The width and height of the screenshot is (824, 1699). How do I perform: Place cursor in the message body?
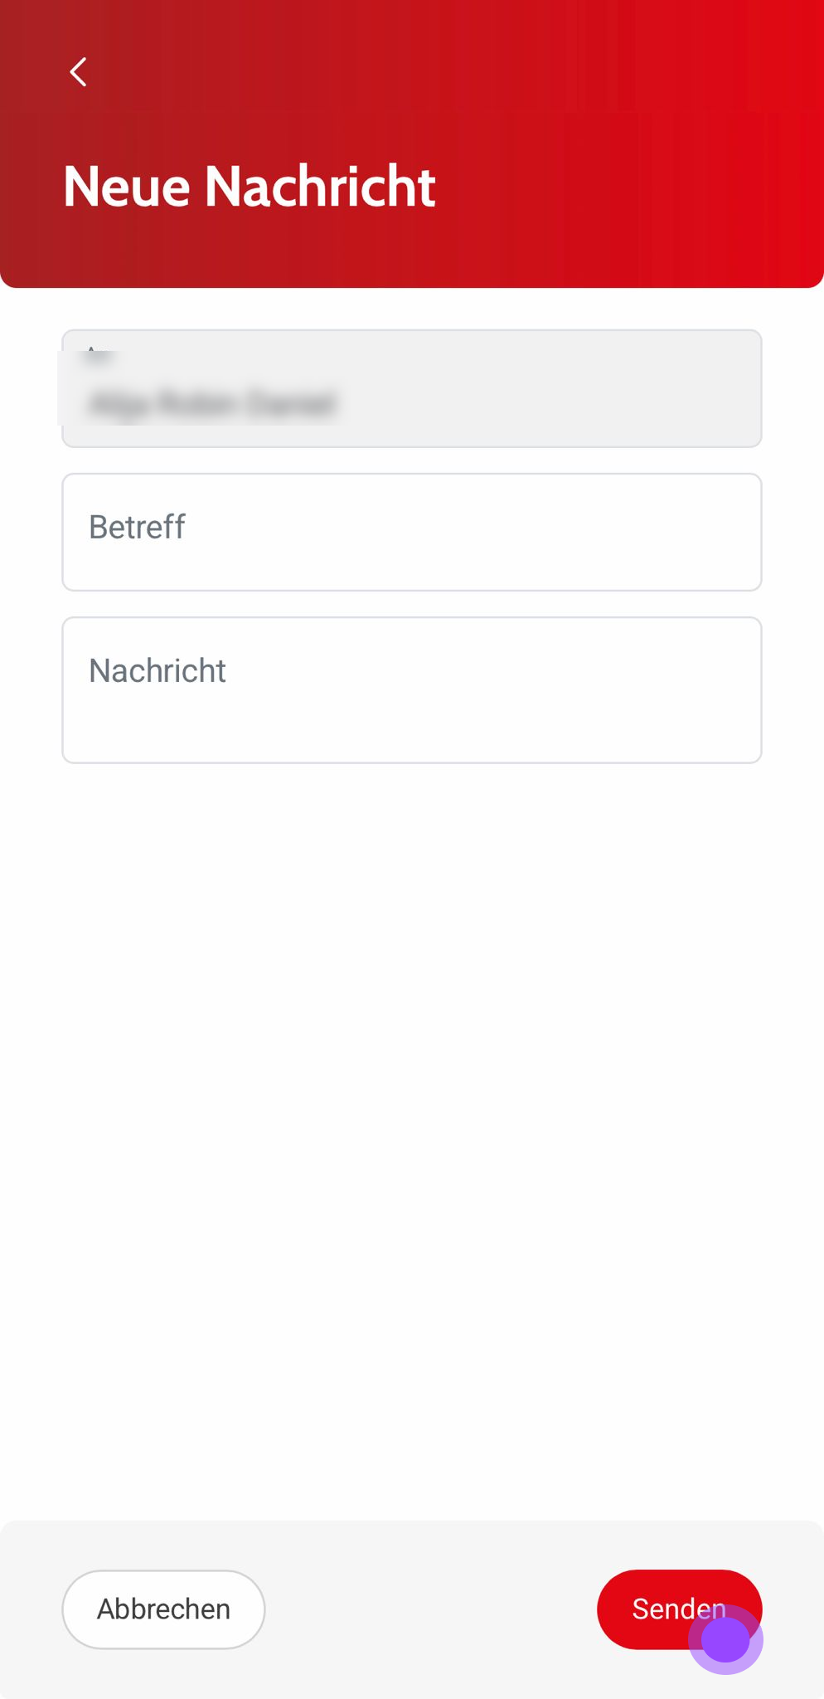click(411, 689)
